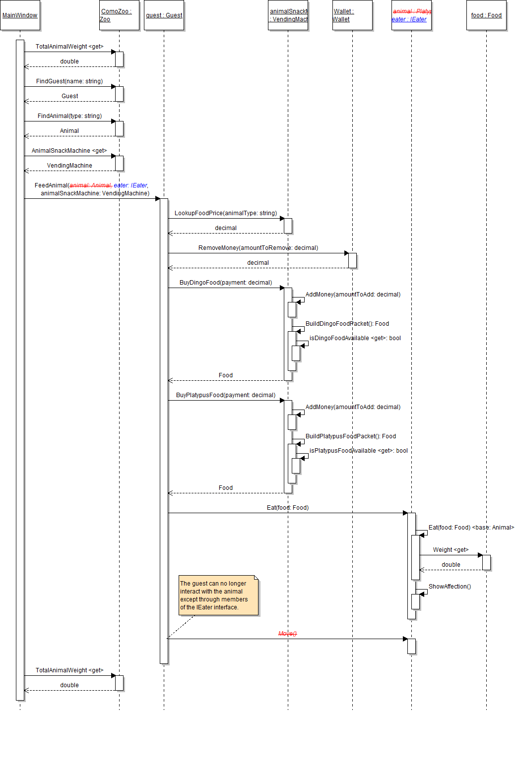Select the Wallet : Wallet object box
The height and width of the screenshot is (772, 517).
coord(352,15)
